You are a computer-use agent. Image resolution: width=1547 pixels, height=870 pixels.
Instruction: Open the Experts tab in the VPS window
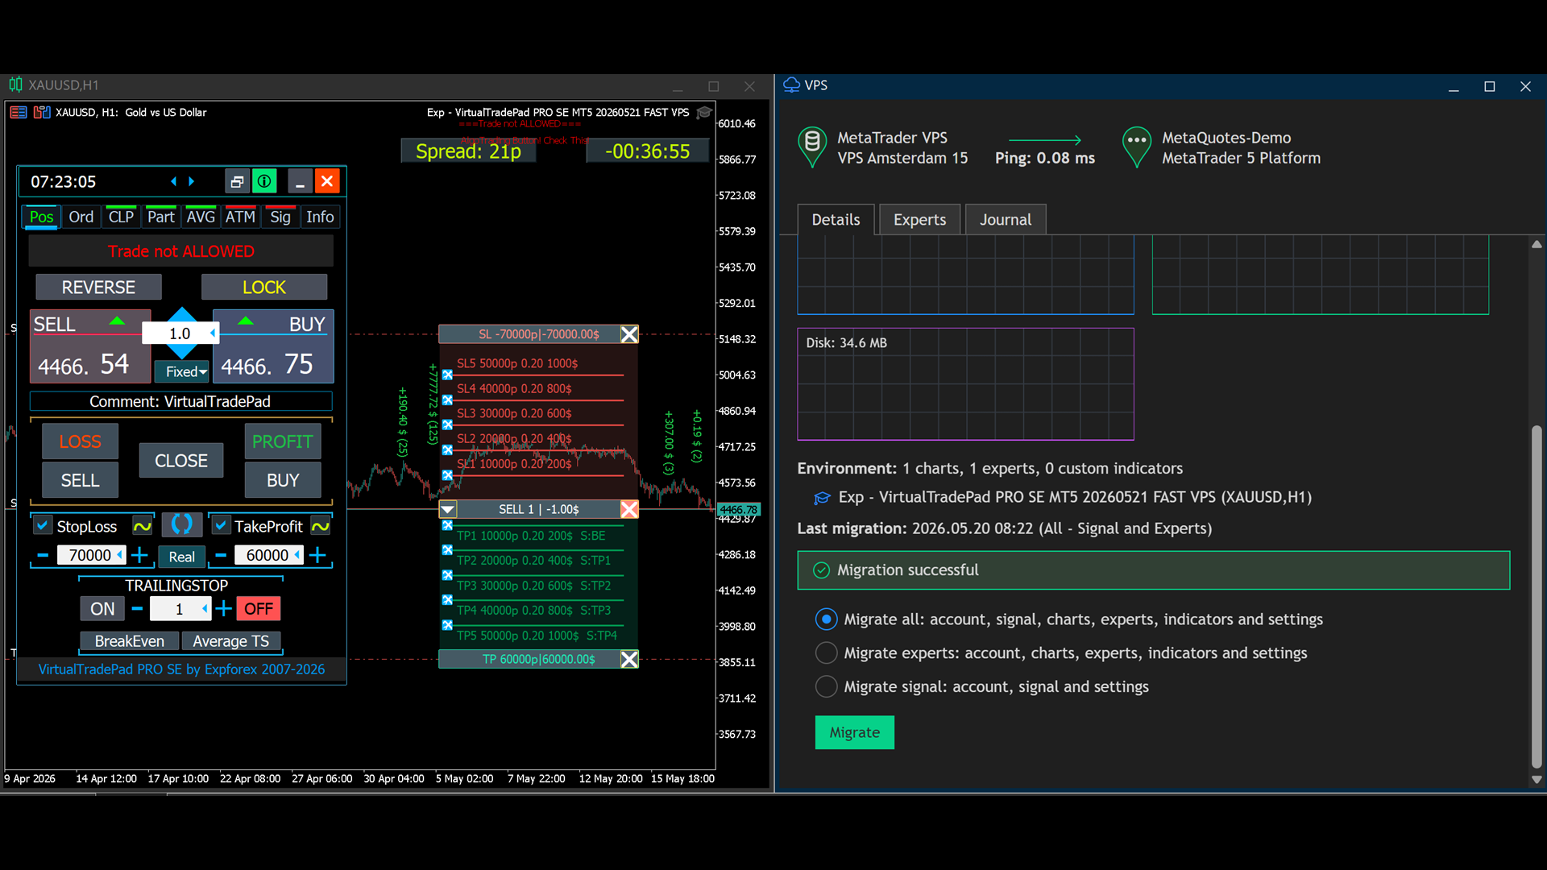919,220
